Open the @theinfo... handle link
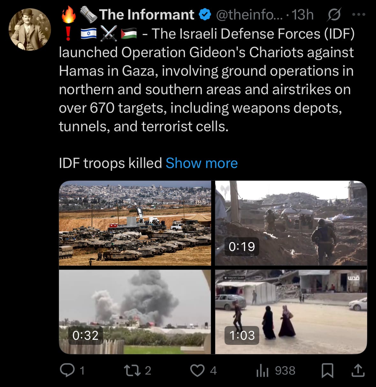Image resolution: width=376 pixels, height=387 pixels. (249, 15)
